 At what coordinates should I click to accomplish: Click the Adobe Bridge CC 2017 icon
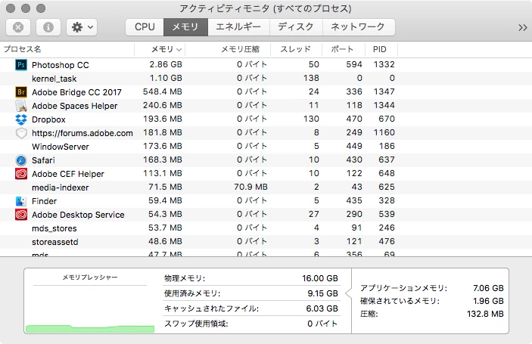[x=21, y=91]
